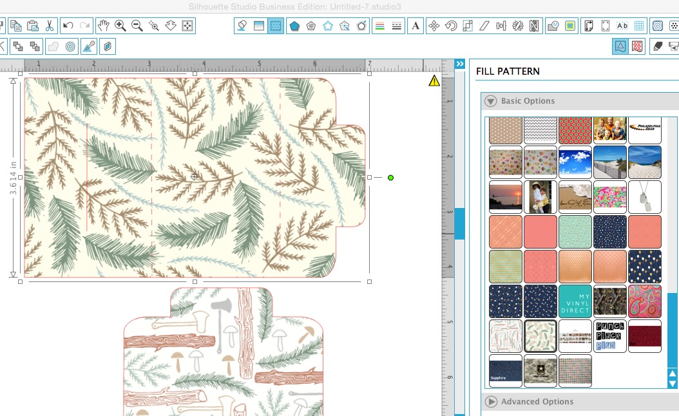Click the Paste clipboard icon
Screen dimensions: 679x416
pos(32,26)
